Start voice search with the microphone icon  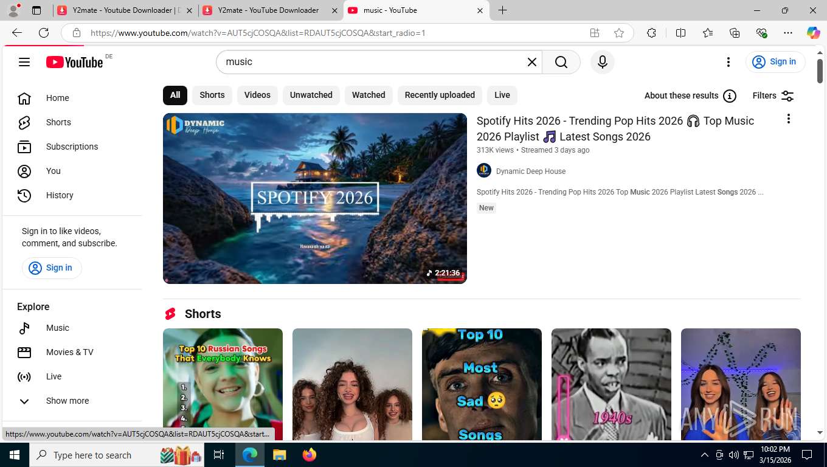(603, 62)
